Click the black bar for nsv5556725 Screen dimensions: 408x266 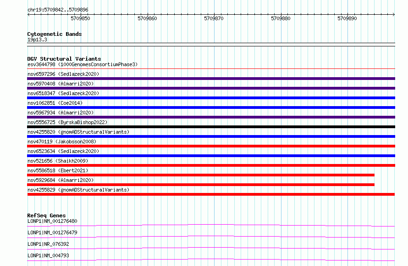coord(211,127)
